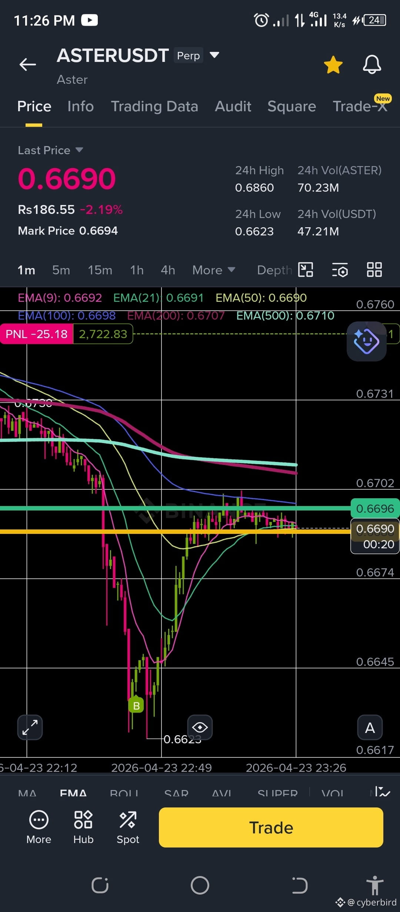The height and width of the screenshot is (912, 400).
Task: Open the Trade-X tab
Action: click(360, 106)
